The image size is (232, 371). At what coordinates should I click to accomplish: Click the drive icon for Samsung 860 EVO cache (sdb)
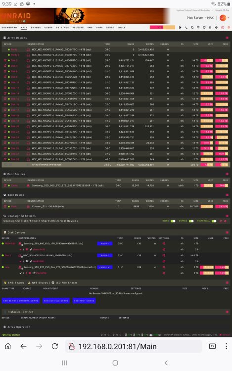(x=28, y=185)
